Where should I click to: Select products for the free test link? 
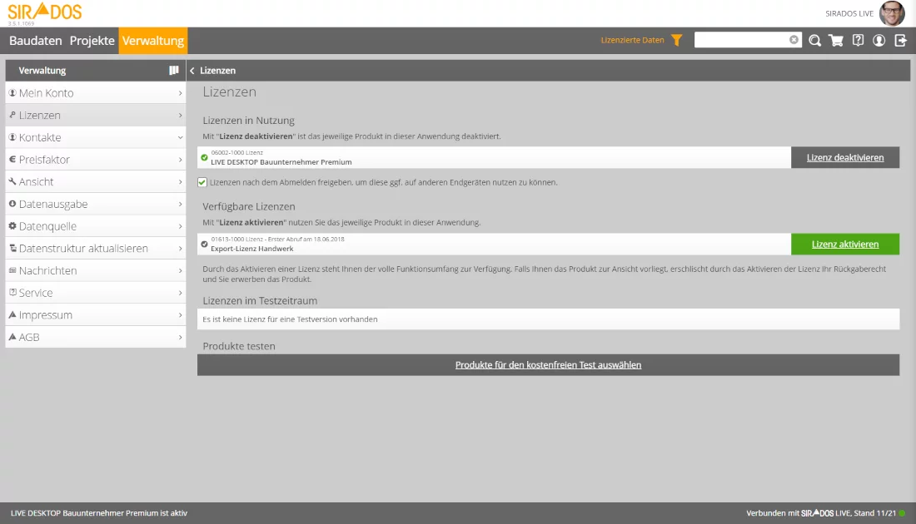click(x=548, y=364)
